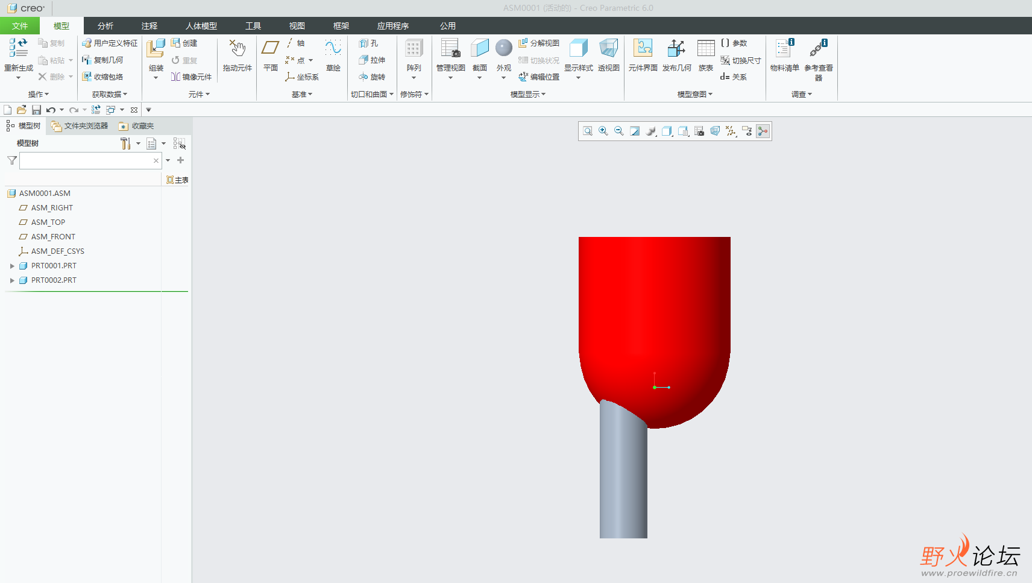
Task: Click the zoom in magnifier icon
Action: [603, 131]
